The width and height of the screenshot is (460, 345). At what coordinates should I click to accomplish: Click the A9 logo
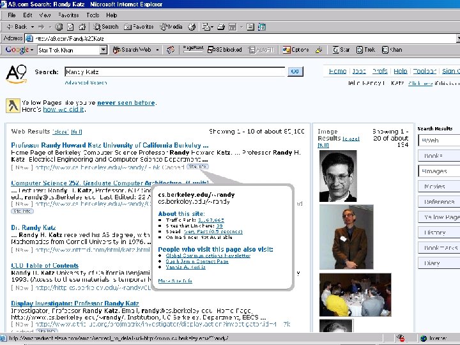pyautogui.click(x=17, y=73)
